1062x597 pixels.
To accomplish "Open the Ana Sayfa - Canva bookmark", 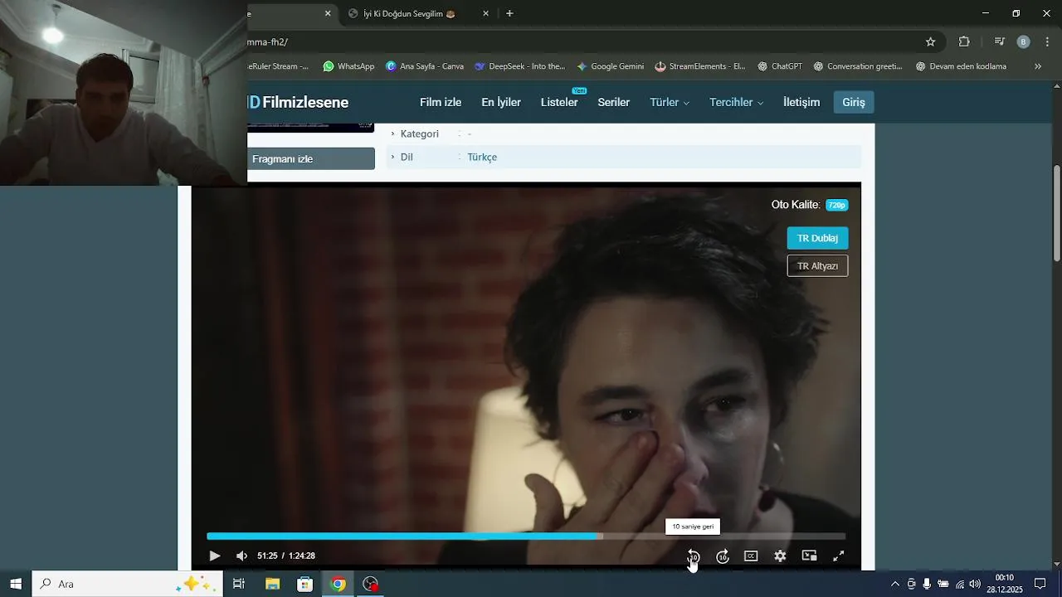I will [x=425, y=66].
